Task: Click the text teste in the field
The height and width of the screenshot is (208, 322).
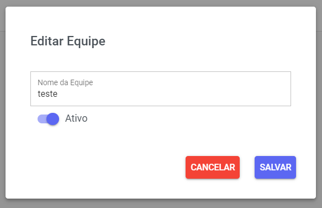Action: (47, 94)
